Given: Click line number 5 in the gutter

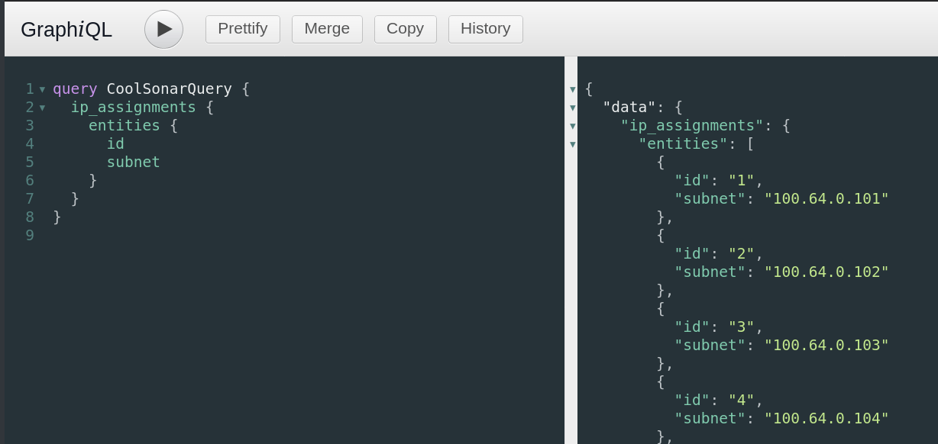Looking at the screenshot, I should (30, 162).
